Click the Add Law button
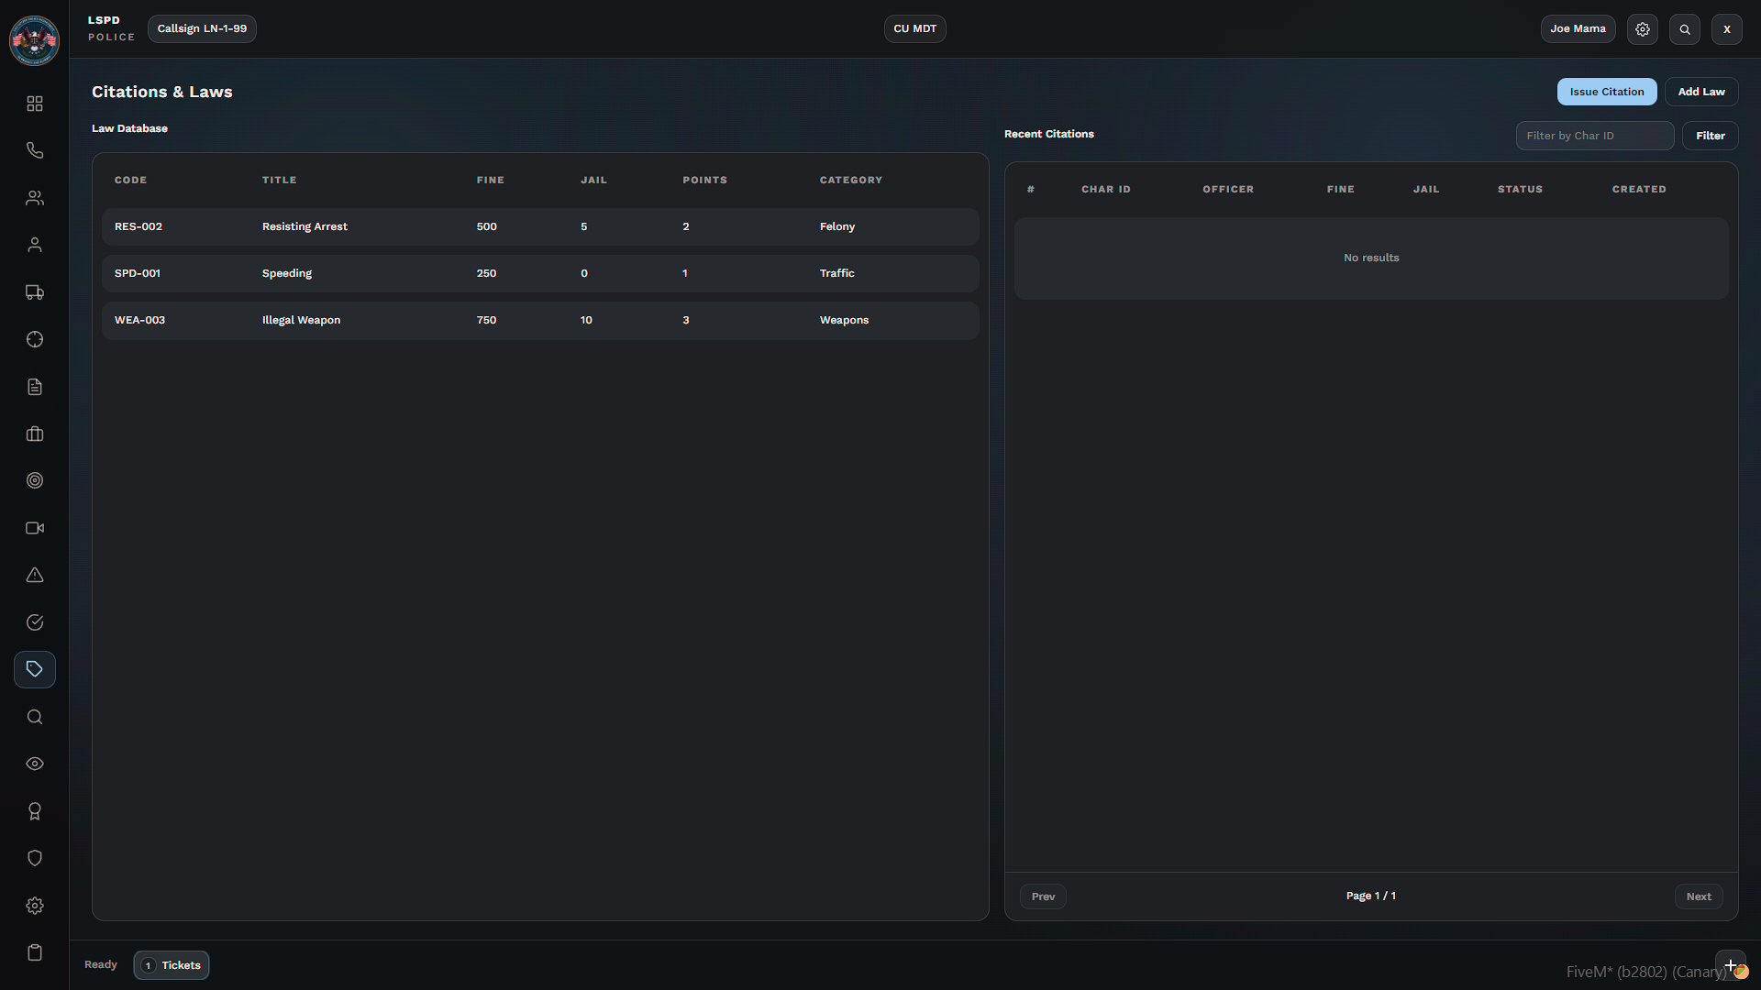Image resolution: width=1761 pixels, height=990 pixels. click(x=1700, y=92)
